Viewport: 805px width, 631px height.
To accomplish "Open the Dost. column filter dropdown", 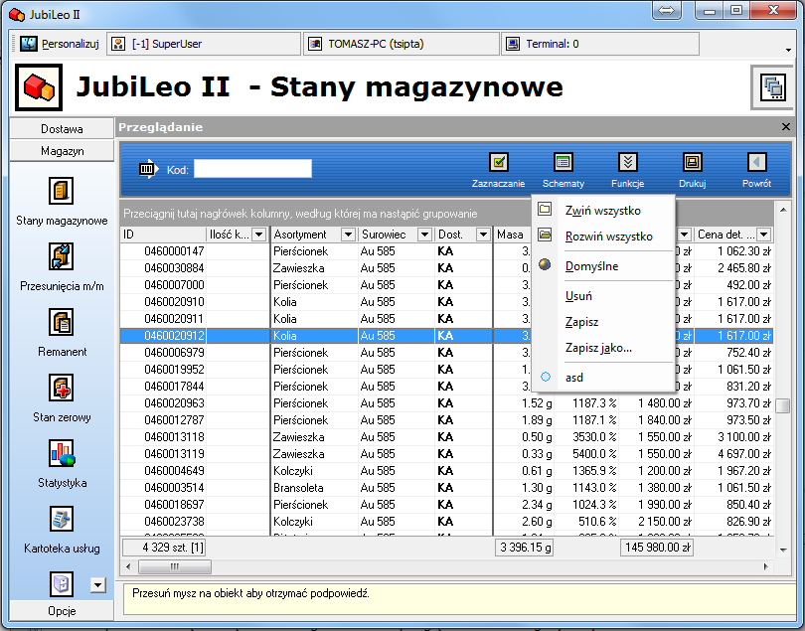I will (483, 235).
